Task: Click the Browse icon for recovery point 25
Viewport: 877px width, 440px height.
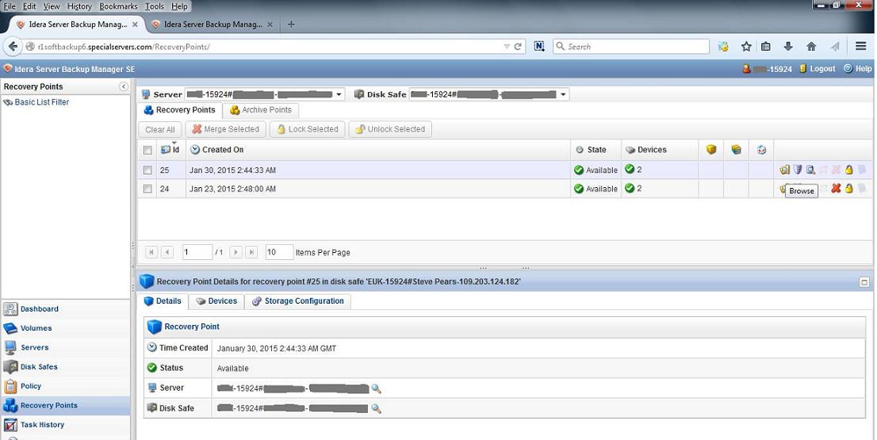Action: [x=785, y=170]
